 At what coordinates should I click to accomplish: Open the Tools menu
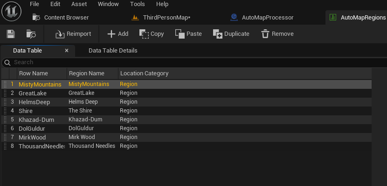[138, 4]
